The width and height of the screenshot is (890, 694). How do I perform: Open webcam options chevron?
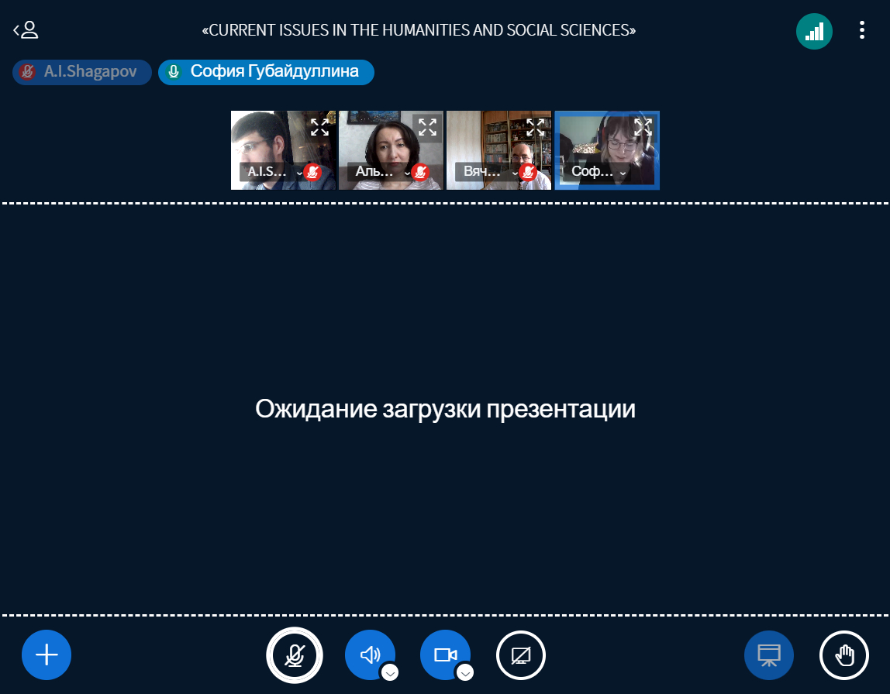[x=465, y=672]
